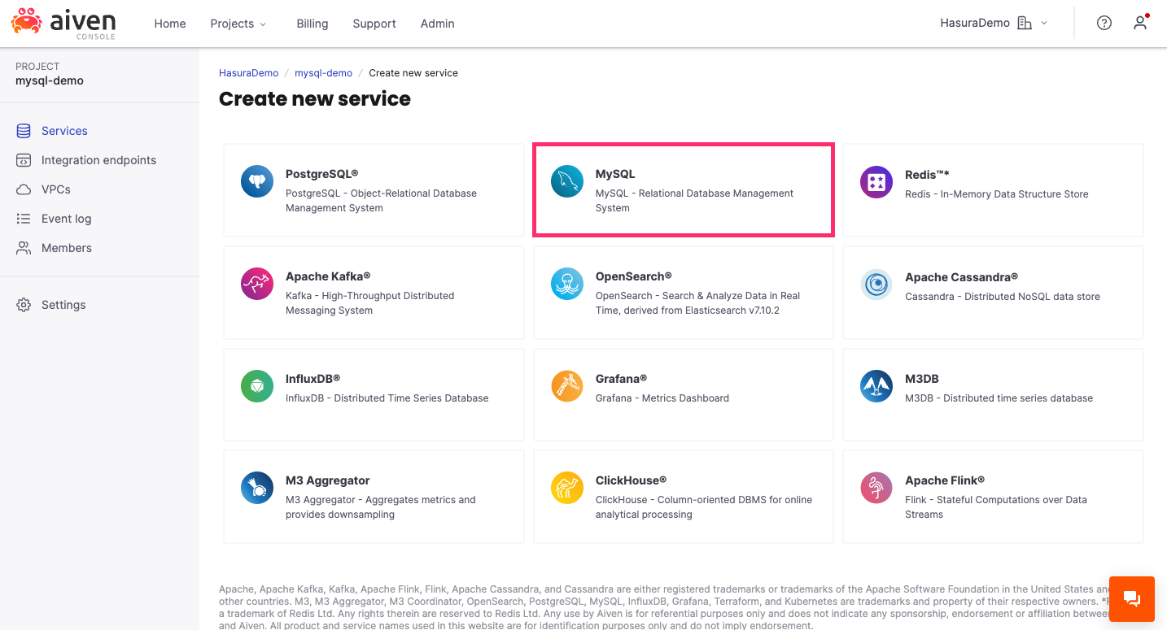Choose the Apache Flink service title
1167x630 pixels.
tap(945, 480)
